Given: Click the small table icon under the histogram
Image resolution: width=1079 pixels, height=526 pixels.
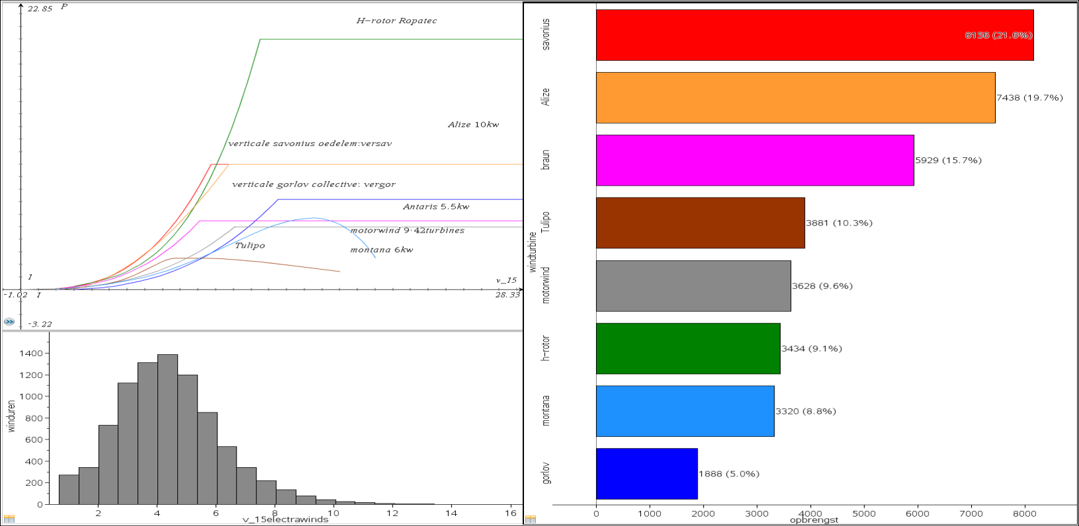Looking at the screenshot, I should [9, 519].
